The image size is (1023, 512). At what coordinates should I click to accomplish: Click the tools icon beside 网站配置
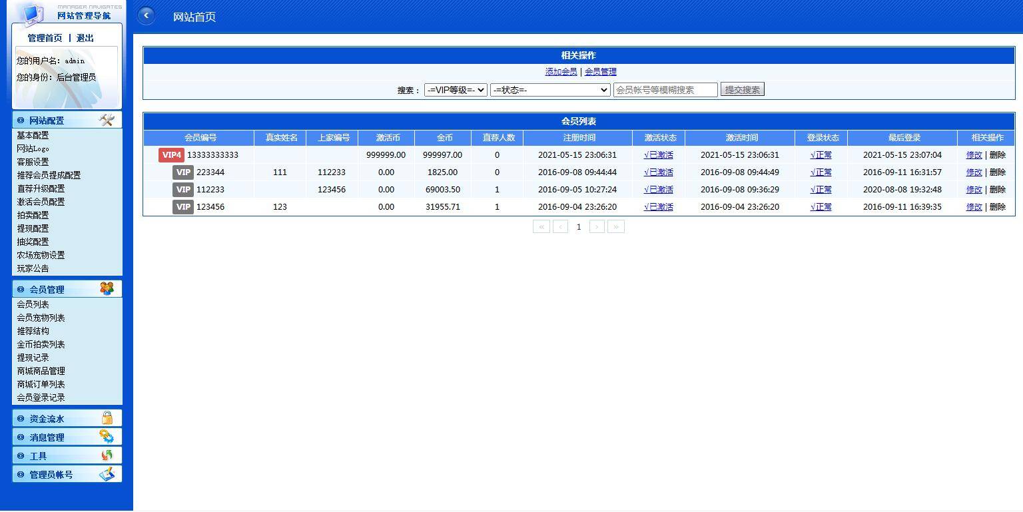107,120
